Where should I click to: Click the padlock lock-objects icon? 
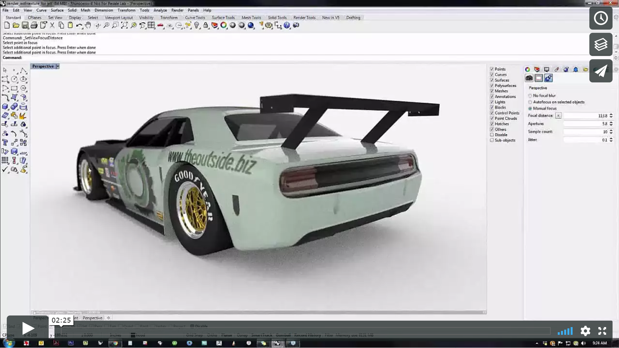point(206,25)
